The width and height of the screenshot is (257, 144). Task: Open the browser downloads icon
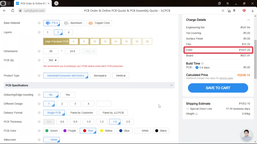[253, 11]
